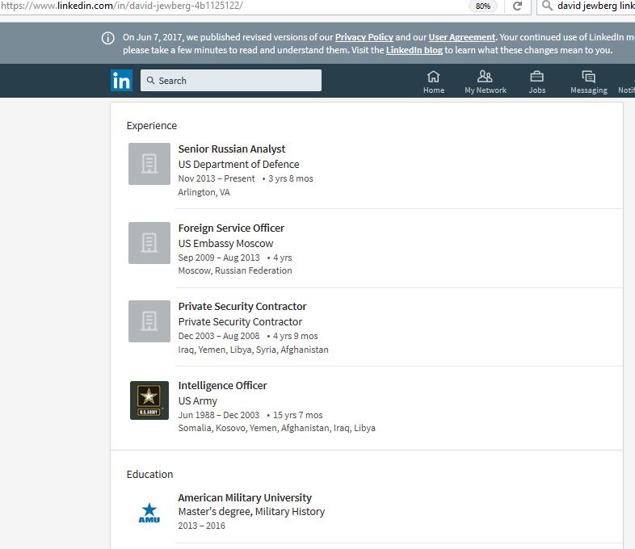The image size is (635, 549).
Task: Click Foreign Service Officer company placeholder icon
Action: pyautogui.click(x=149, y=243)
